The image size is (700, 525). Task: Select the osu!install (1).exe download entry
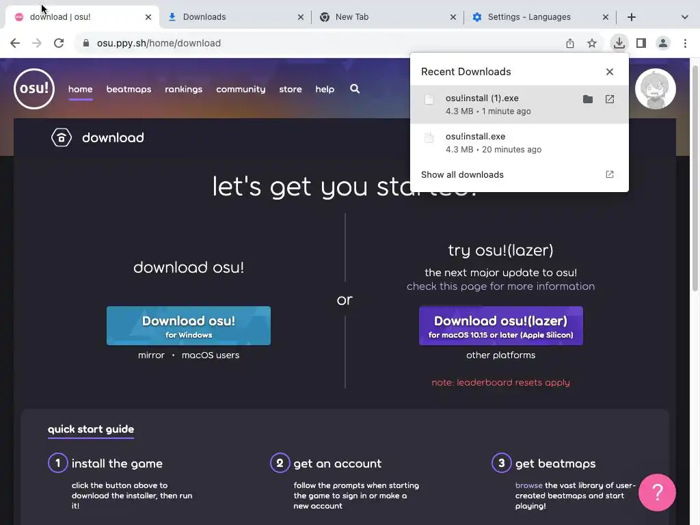click(520, 105)
